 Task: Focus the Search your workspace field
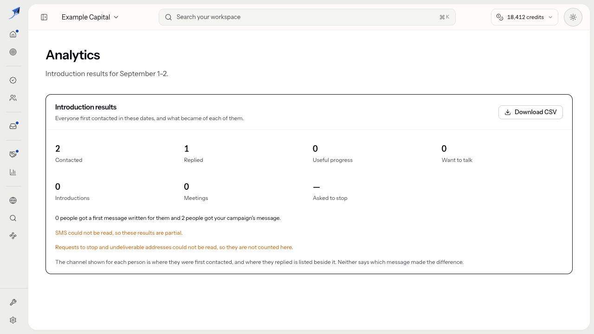(307, 17)
